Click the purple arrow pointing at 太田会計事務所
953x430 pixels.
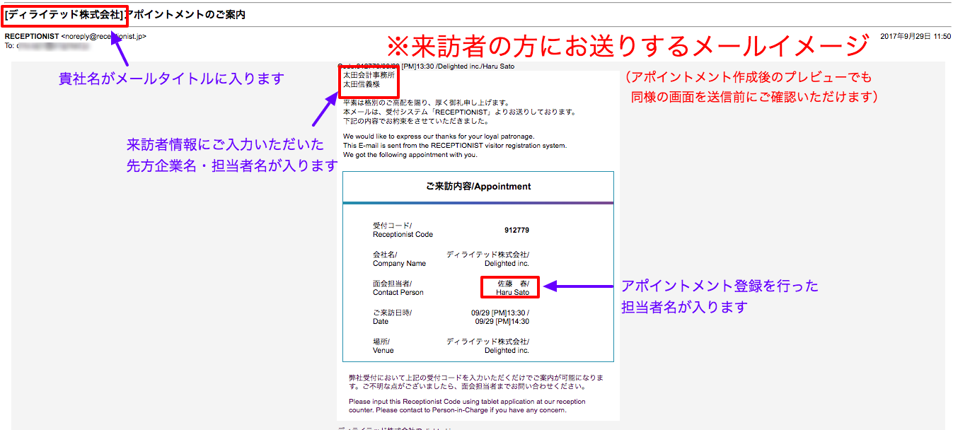tap(323, 112)
